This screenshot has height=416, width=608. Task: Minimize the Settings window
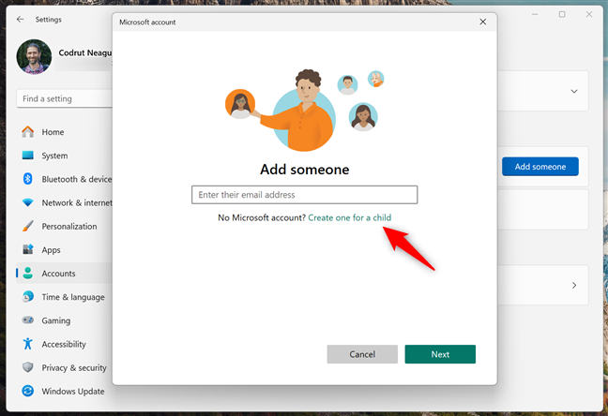[x=535, y=14]
